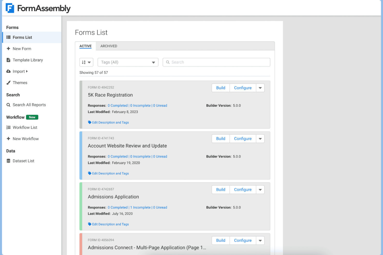Click the sort order icon above the list
The image size is (383, 255).
tap(86, 62)
